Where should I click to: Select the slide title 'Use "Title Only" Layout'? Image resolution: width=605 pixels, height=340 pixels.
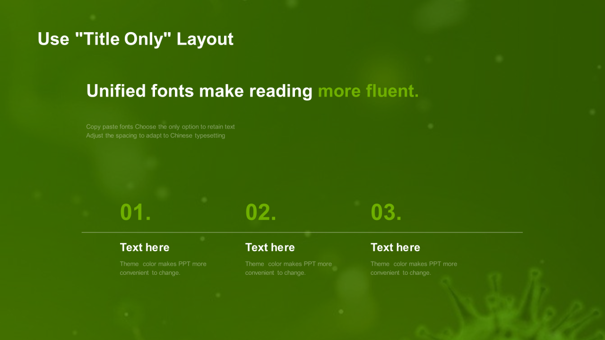pos(136,39)
